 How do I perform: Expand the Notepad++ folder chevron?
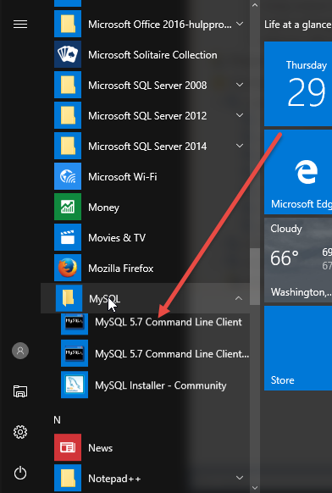tap(240, 478)
